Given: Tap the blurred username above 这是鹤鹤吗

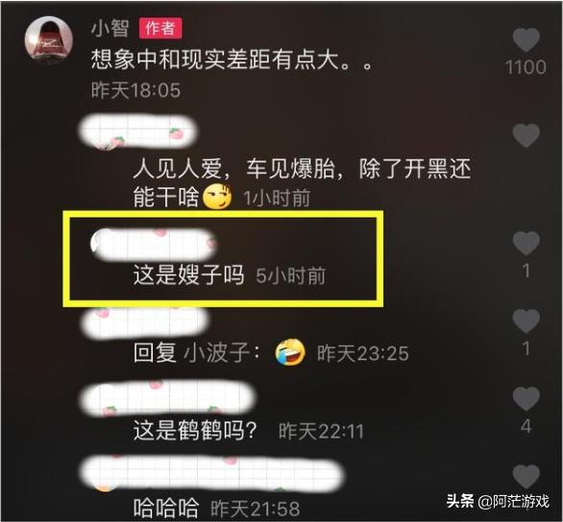Looking at the screenshot, I should (x=168, y=398).
